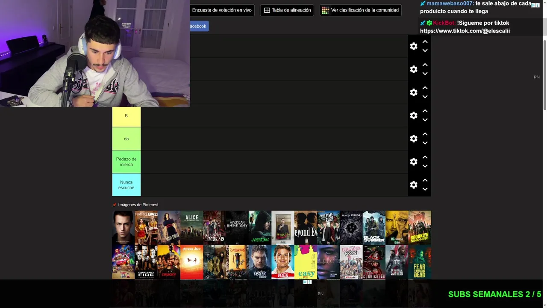Open settings gear of the topmost tier row
This screenshot has width=547, height=308.
pyautogui.click(x=413, y=46)
